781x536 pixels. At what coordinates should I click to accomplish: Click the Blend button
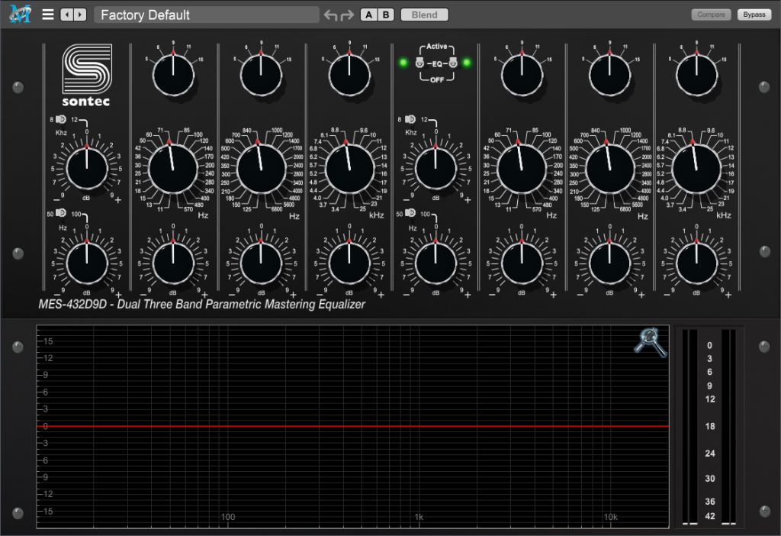tap(424, 15)
